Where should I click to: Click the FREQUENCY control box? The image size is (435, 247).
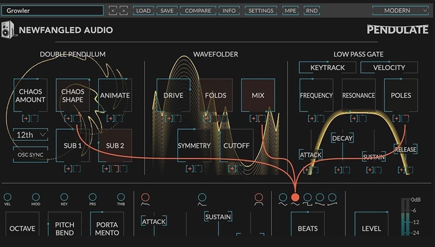pyautogui.click(x=316, y=95)
